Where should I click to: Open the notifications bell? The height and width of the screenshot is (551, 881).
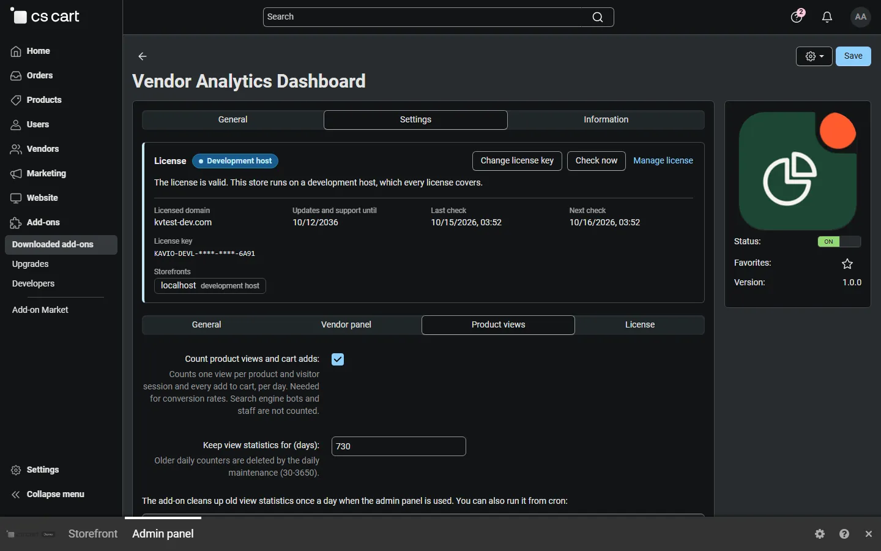coord(827,17)
